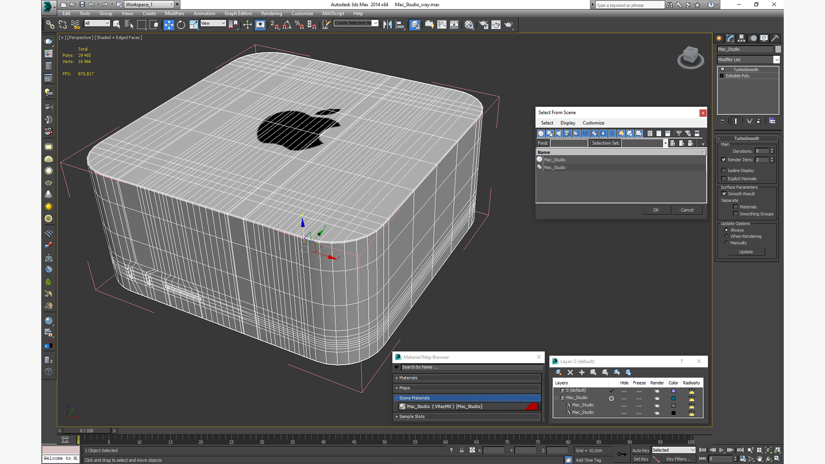Toggle Smooth Result checkbox

pos(724,194)
